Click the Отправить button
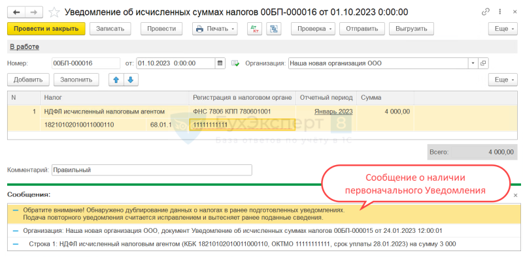This screenshot has width=523, height=257. pyautogui.click(x=362, y=29)
